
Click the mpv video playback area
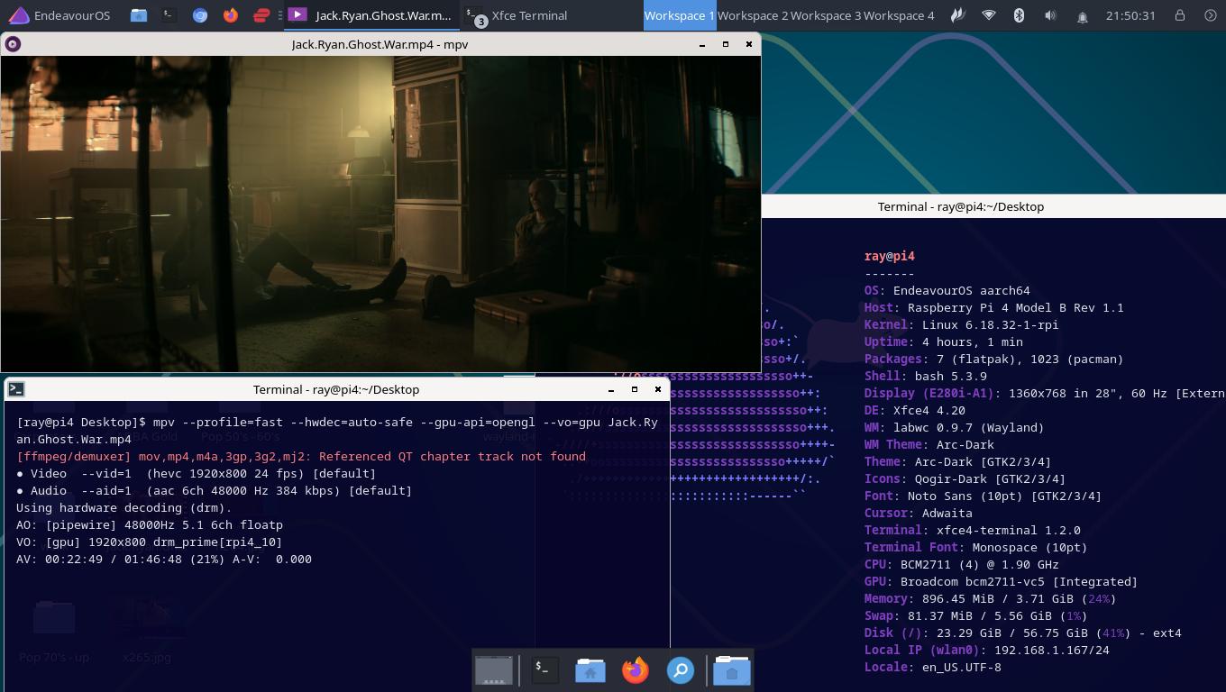click(380, 214)
